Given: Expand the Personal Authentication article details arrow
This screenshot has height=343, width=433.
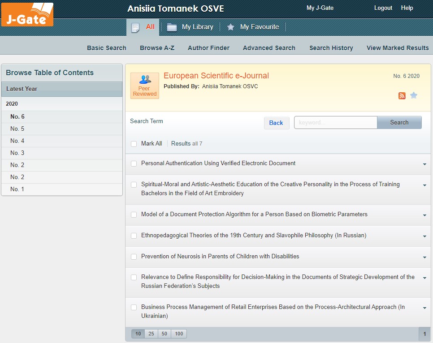Looking at the screenshot, I should point(424,164).
